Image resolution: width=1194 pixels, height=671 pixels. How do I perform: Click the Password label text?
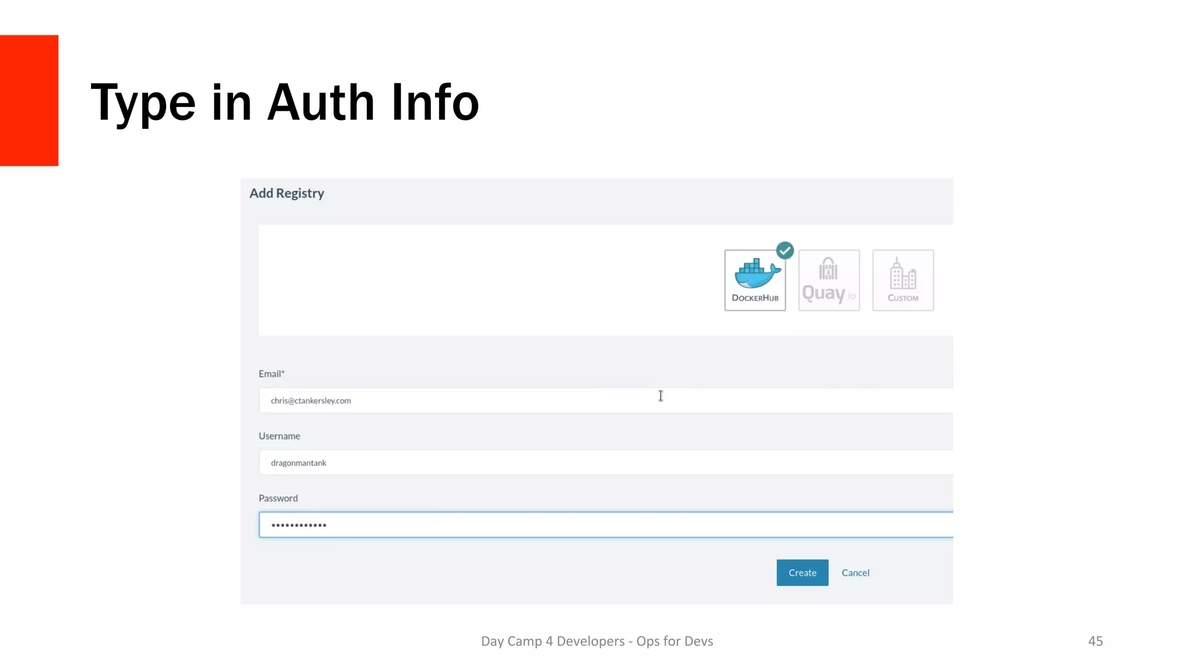278,499
